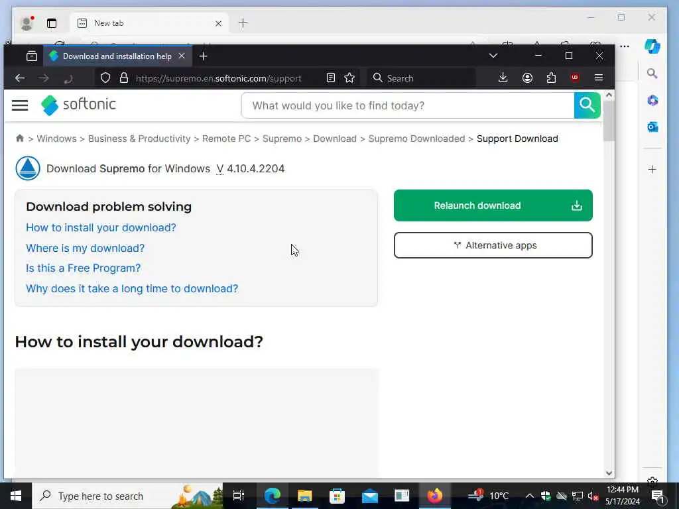This screenshot has height=509, width=679.
Task: Click the Softonic logo
Action: (78, 105)
